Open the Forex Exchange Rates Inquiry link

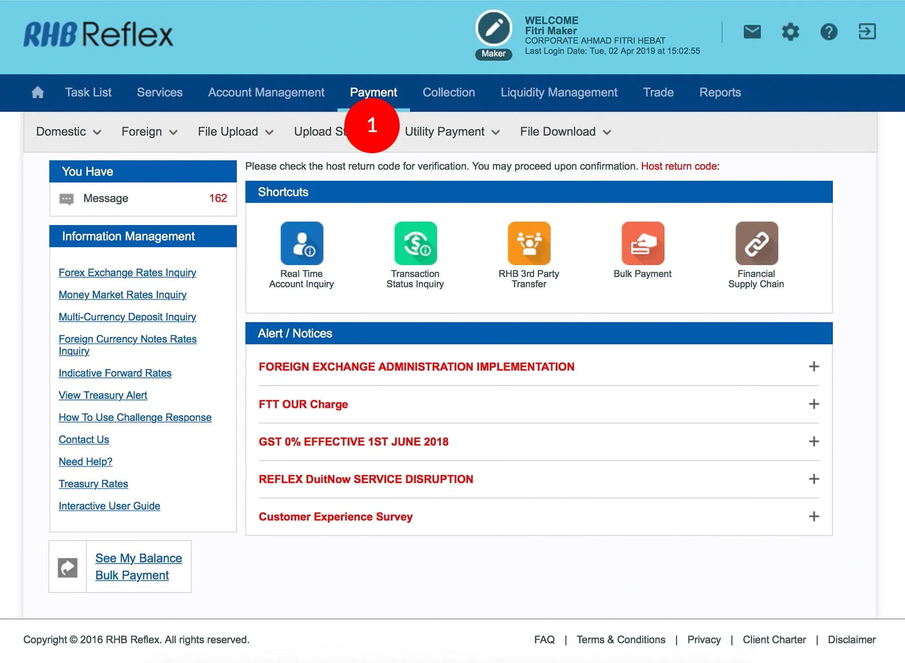[127, 273]
